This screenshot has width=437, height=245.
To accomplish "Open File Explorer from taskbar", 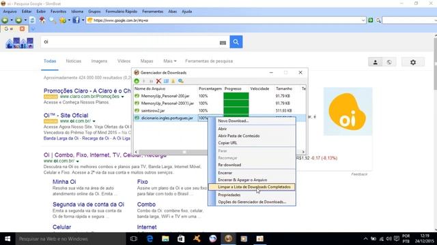I will [165, 239].
